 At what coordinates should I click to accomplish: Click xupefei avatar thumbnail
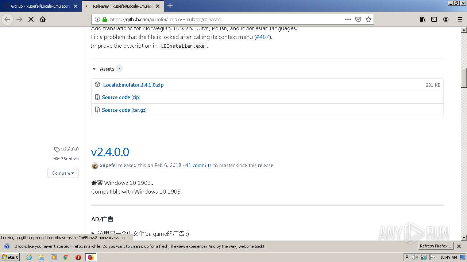[95, 166]
